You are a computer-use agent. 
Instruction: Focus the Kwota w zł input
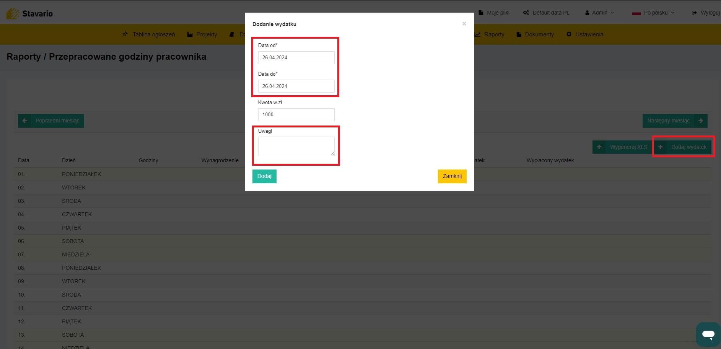[296, 115]
